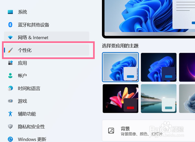Apply the Windows dark bloom theme
The height and width of the screenshot is (142, 195).
159,67
